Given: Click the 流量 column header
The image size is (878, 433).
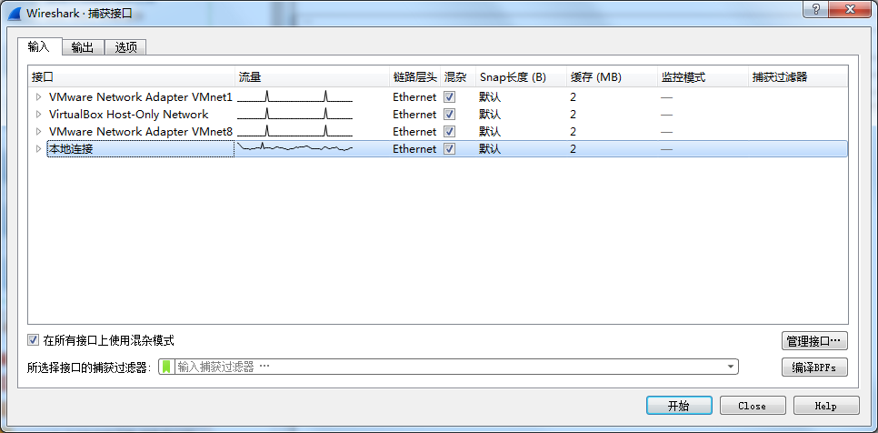Looking at the screenshot, I should [x=312, y=76].
